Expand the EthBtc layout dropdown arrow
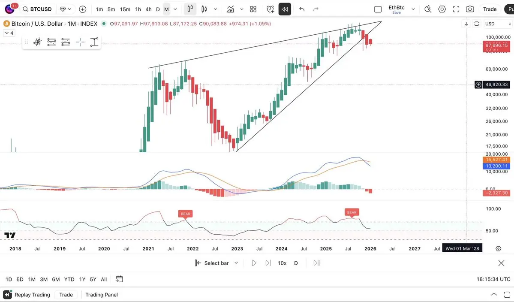514x302 pixels. coord(413,9)
